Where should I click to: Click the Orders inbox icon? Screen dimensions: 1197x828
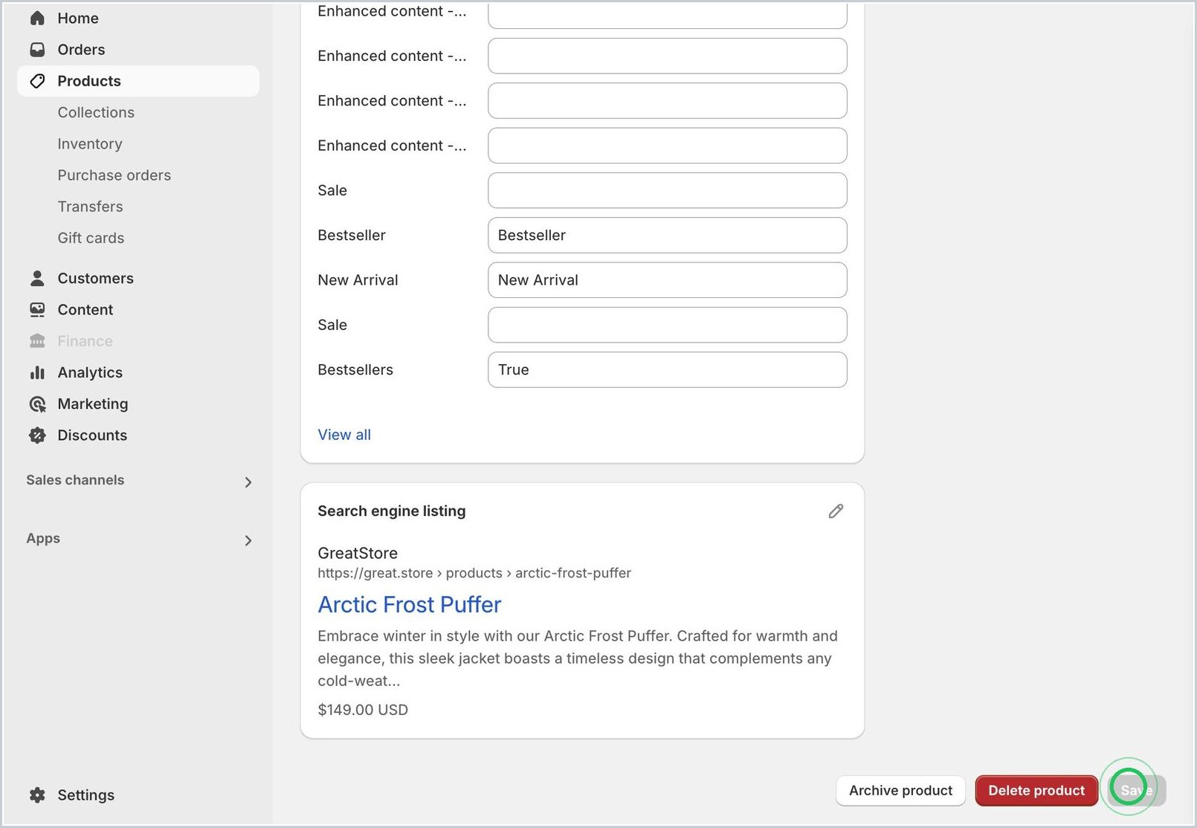pos(37,49)
